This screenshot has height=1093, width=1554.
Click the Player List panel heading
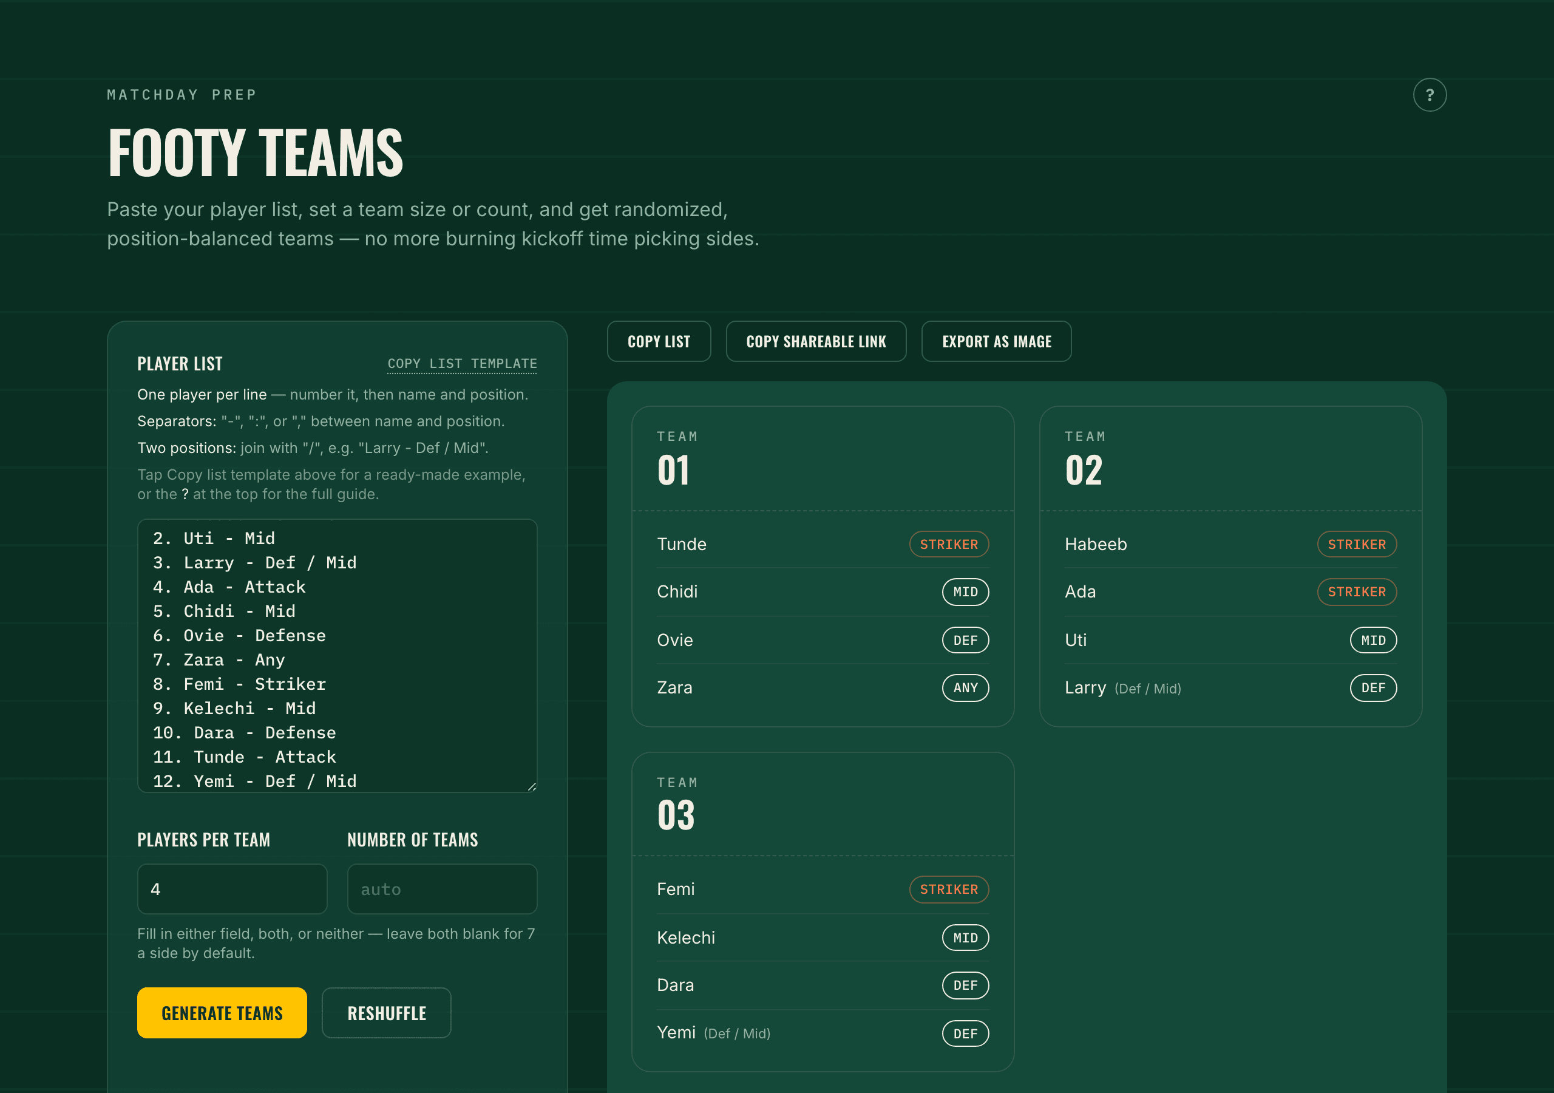(180, 364)
